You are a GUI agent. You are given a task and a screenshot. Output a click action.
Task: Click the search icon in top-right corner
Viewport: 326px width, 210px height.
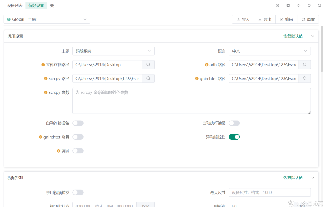pos(319,5)
